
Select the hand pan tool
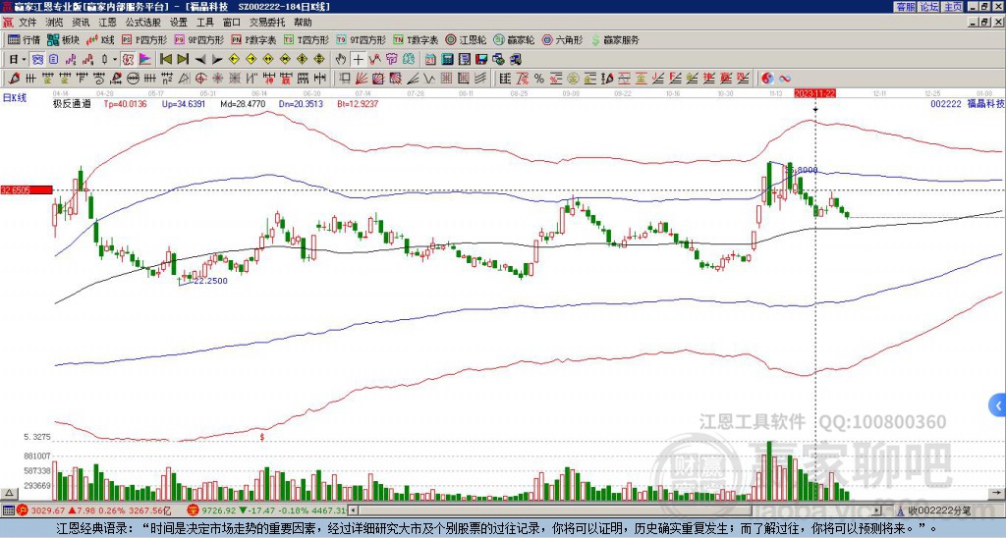pyautogui.click(x=341, y=60)
